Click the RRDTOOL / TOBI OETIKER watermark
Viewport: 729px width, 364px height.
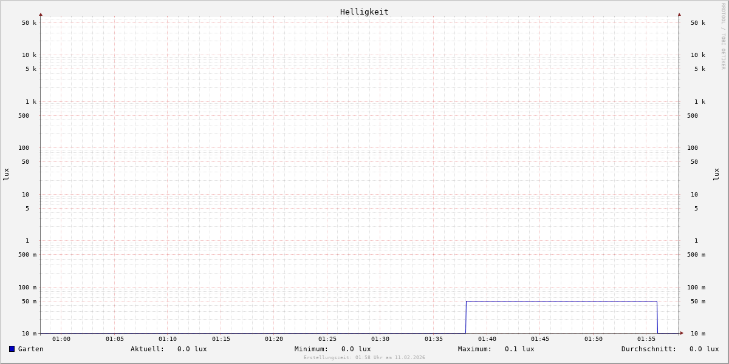pyautogui.click(x=723, y=36)
